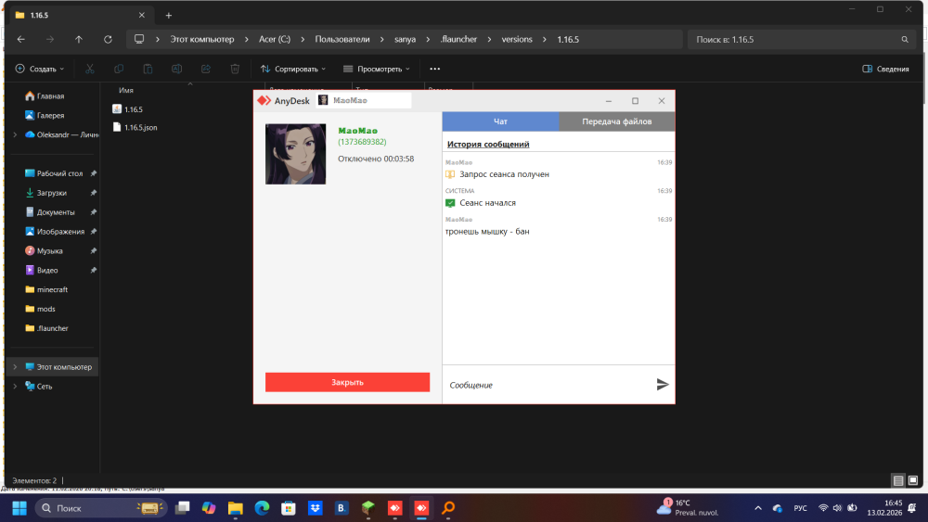Viewport: 928px width, 522px height.
Task: Open the Передача файлов tab
Action: pos(617,121)
